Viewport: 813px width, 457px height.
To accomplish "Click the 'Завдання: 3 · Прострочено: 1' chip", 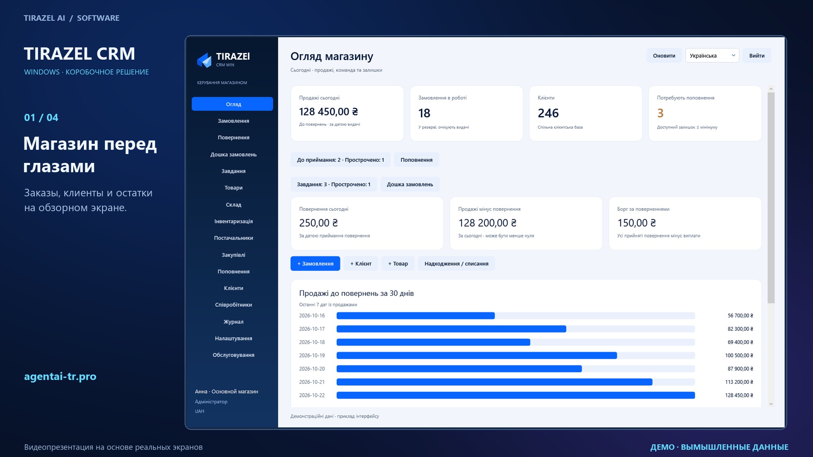I will point(334,184).
